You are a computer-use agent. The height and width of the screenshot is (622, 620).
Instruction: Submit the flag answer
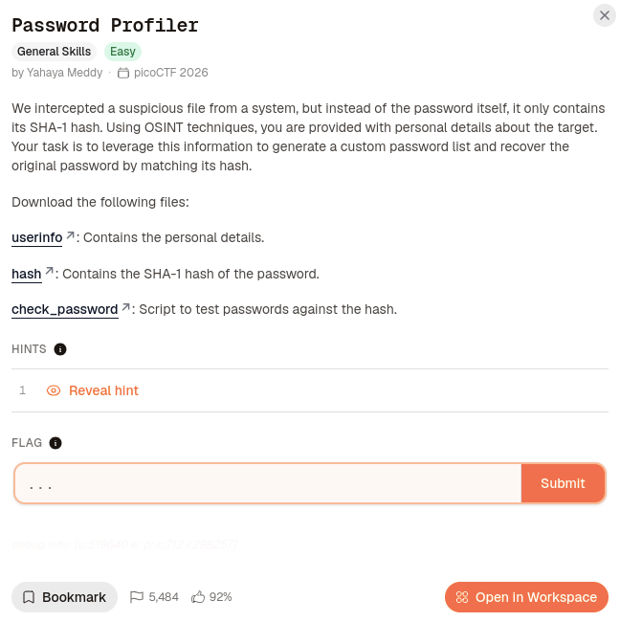click(x=563, y=483)
